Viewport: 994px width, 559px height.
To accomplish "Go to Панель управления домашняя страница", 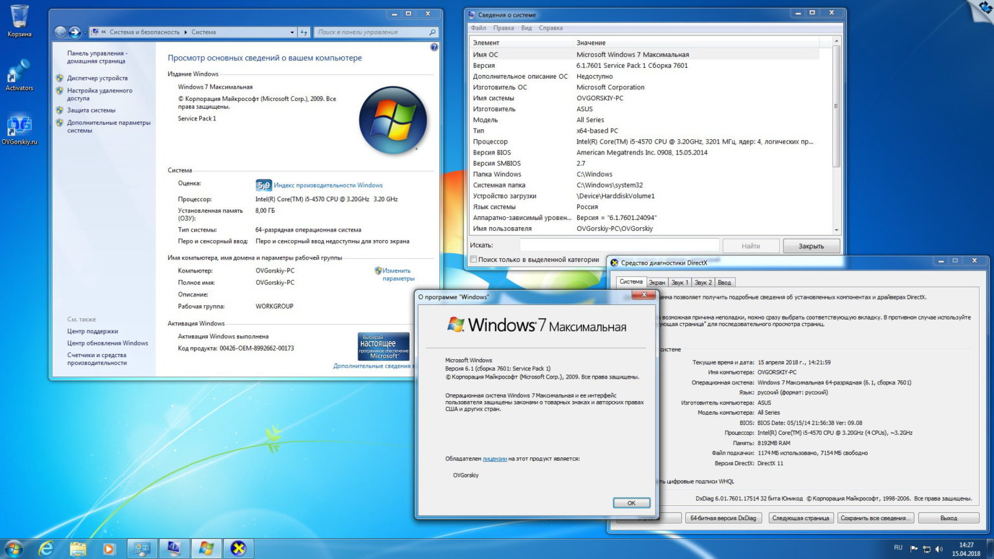I will [x=97, y=57].
